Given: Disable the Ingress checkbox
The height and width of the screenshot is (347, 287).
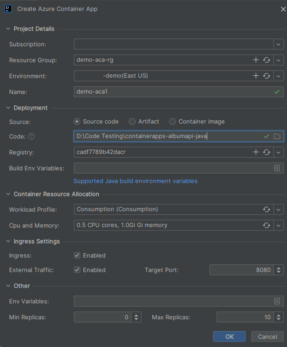Looking at the screenshot, I should [78, 256].
